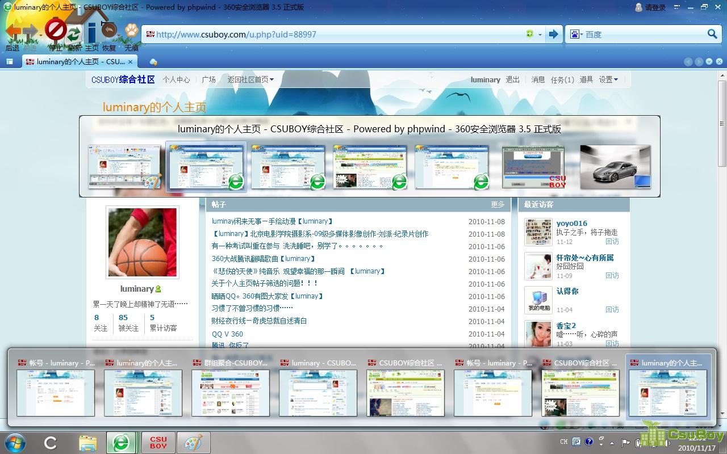Viewport: 727px width, 454px height.
Task: Click the page vertical scrollbar thumb
Action: (x=722, y=123)
